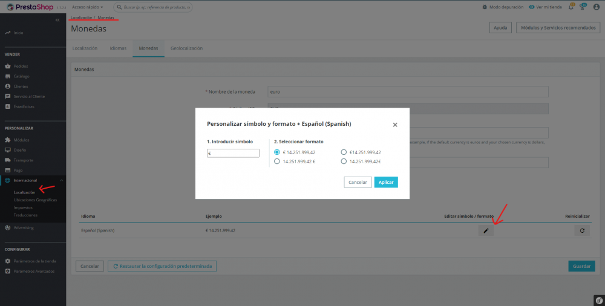Click the Ayuda button
Viewport: 605px width, 306px height.
click(x=500, y=28)
